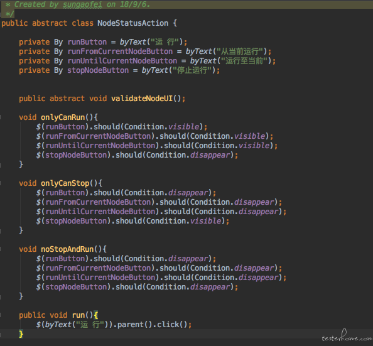Click the onlyCanRun method name
This screenshot has width=373, height=346.
[63, 117]
